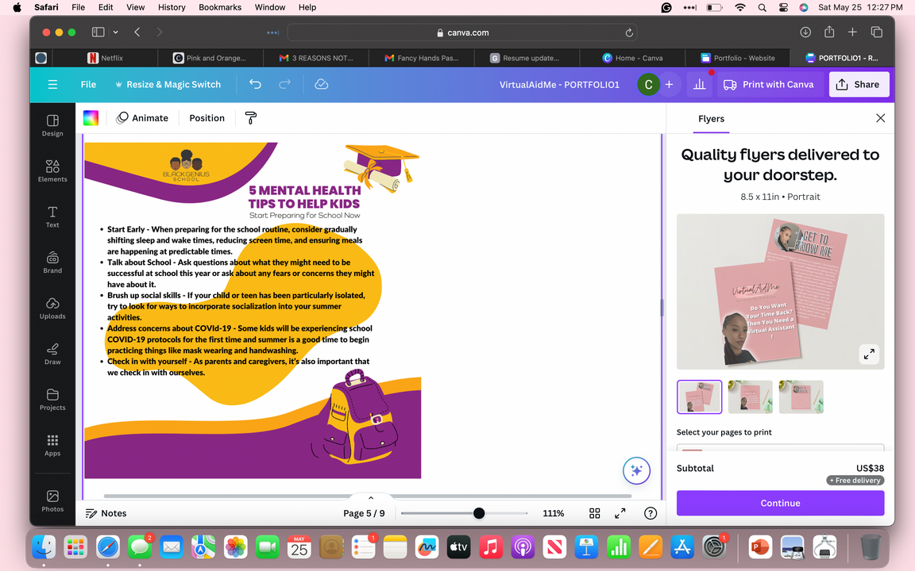
Task: Toggle the main hamburger menu
Action: tap(52, 84)
